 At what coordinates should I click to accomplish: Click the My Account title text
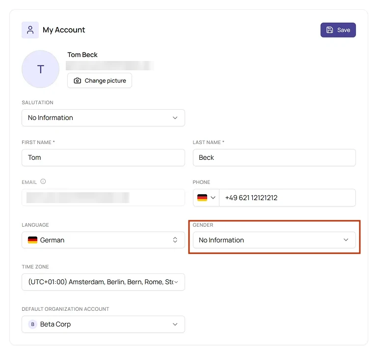click(x=64, y=30)
